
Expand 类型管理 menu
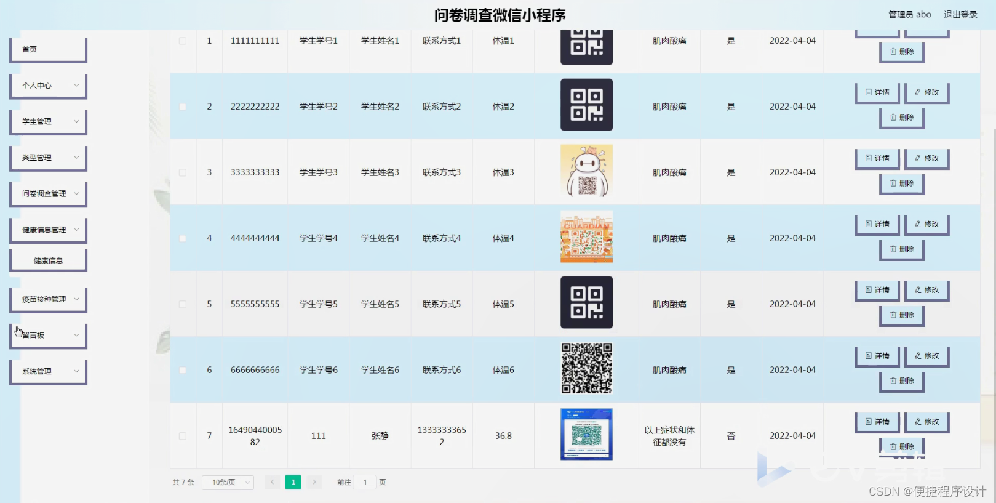48,158
